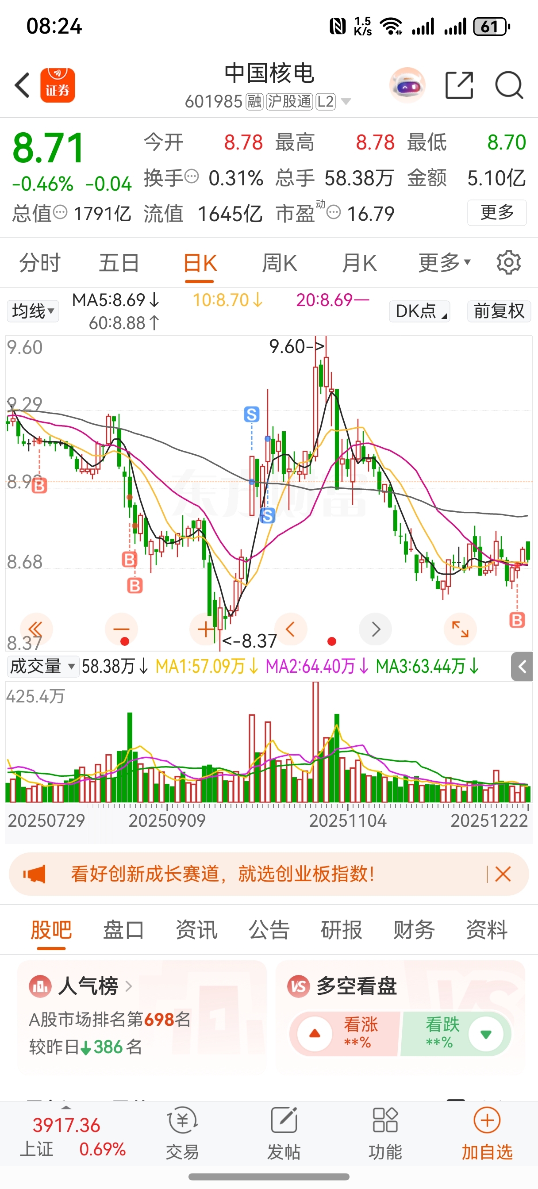
Task: Vote bullish with 看涨 up arrow
Action: tap(315, 1033)
